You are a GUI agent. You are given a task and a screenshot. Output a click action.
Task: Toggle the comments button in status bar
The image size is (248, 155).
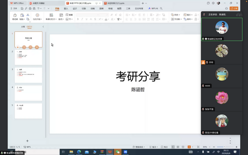click(x=164, y=147)
